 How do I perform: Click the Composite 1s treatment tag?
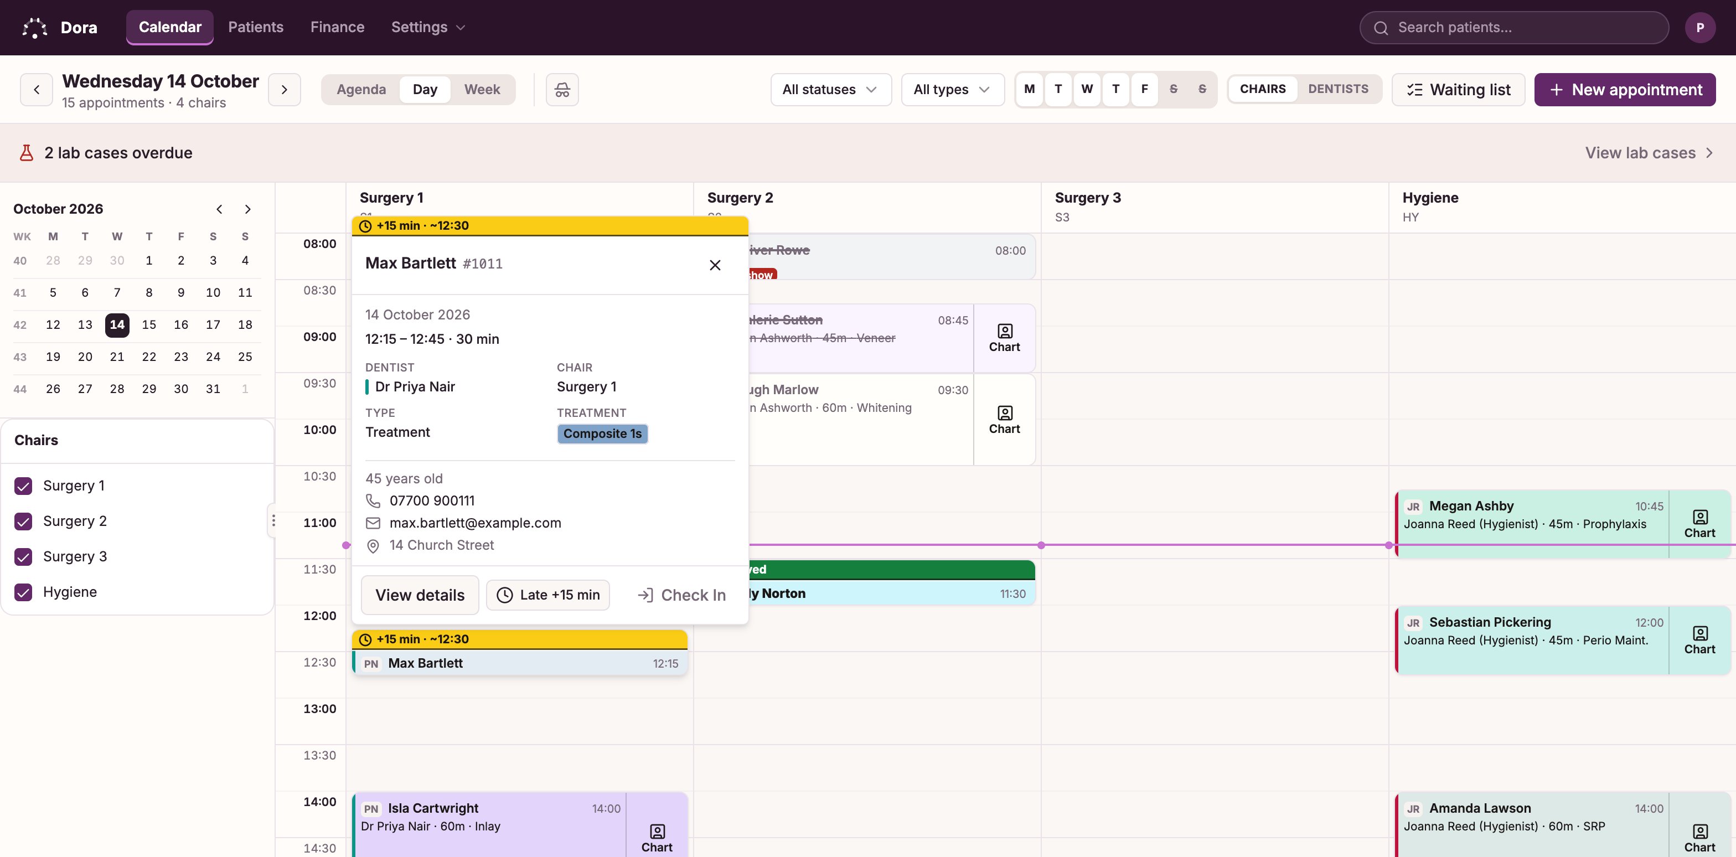602,434
